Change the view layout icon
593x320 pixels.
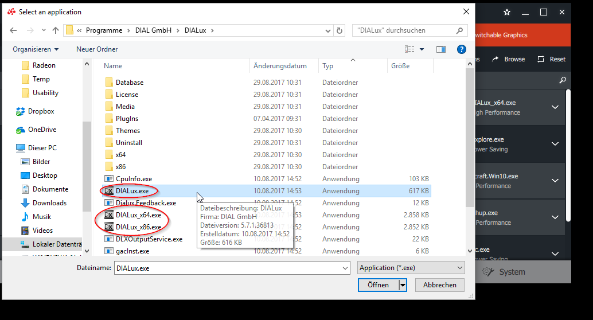coord(409,49)
